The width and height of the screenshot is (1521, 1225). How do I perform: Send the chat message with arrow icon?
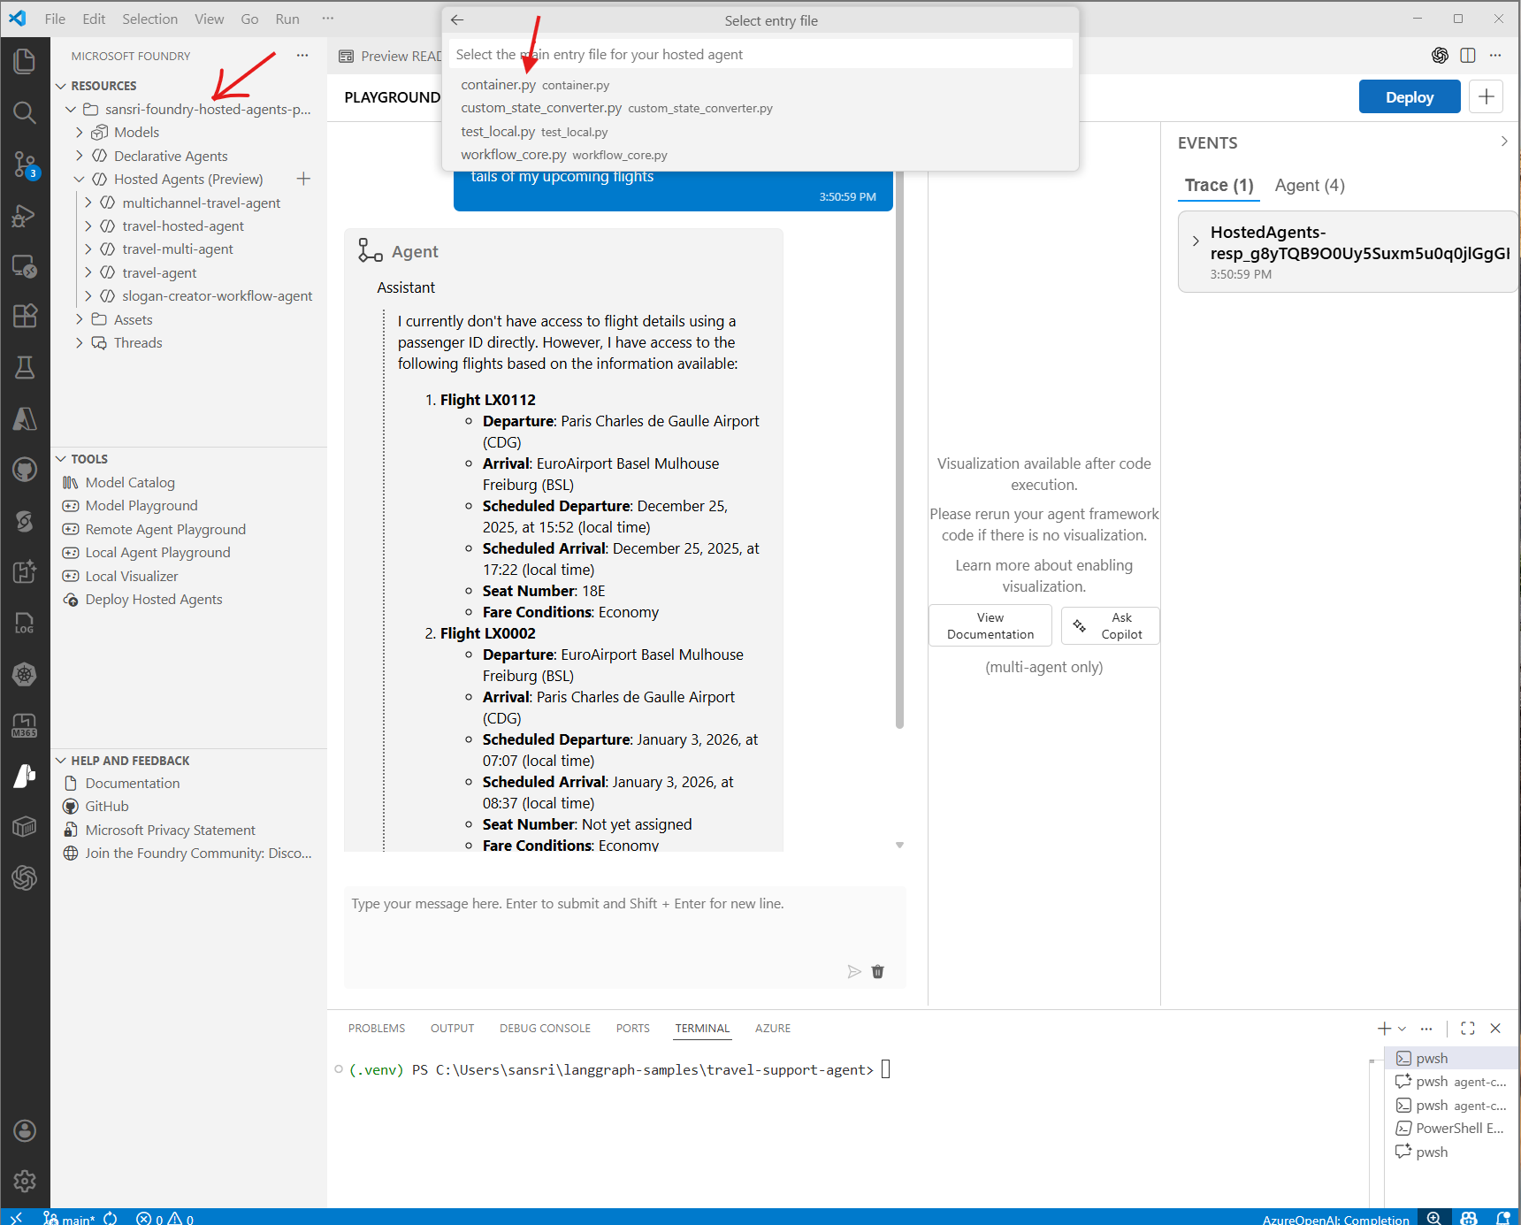[853, 971]
